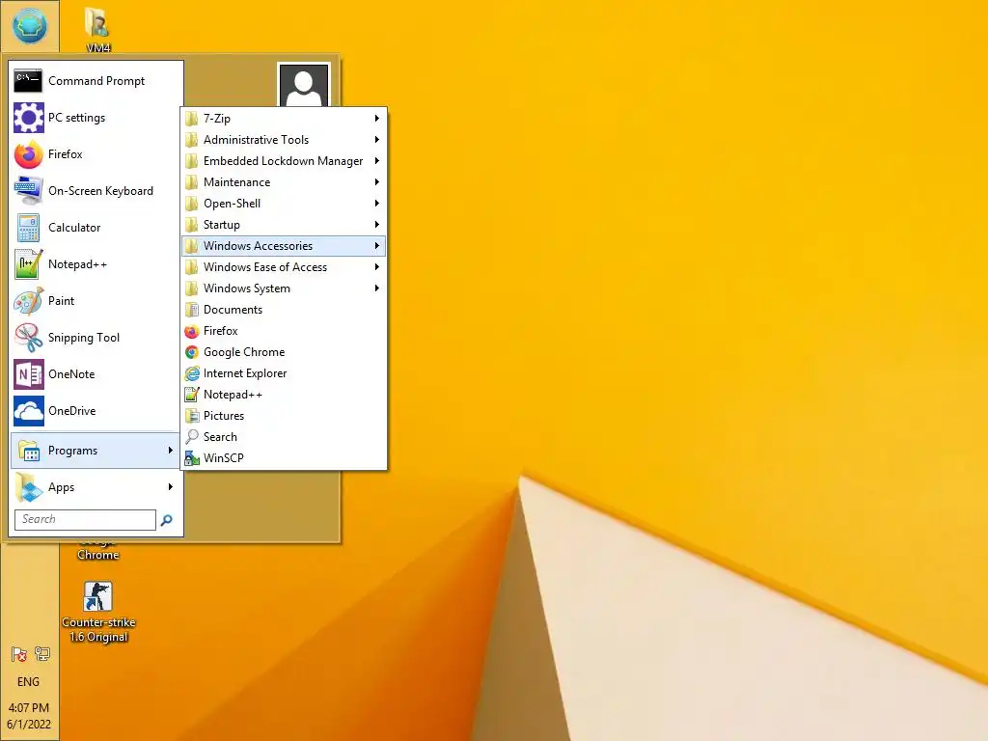
Task: Launch Google Chrome from Programs list
Action: 284,352
